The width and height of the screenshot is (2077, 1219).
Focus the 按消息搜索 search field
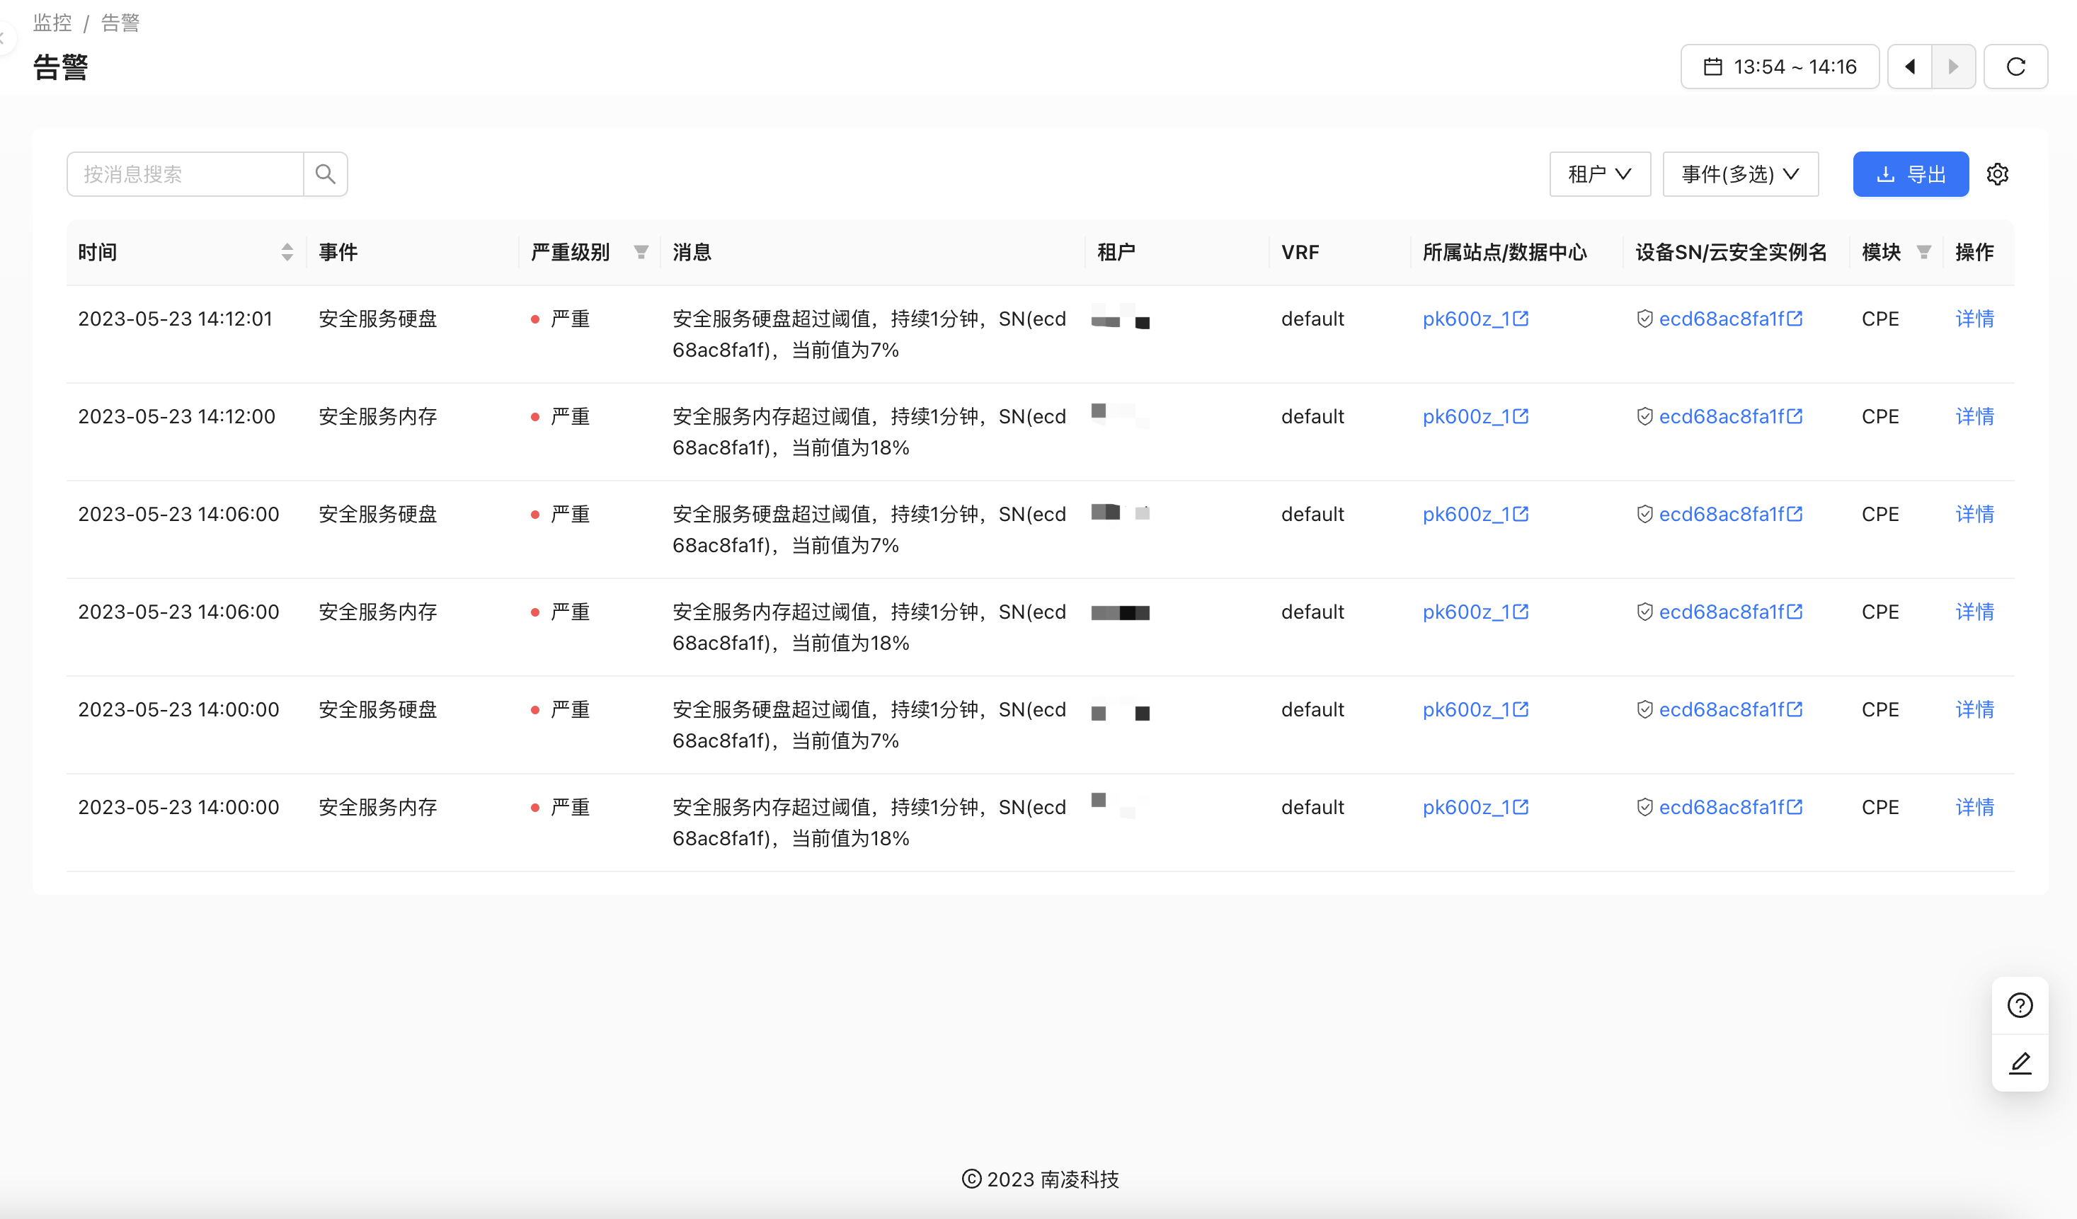(185, 174)
